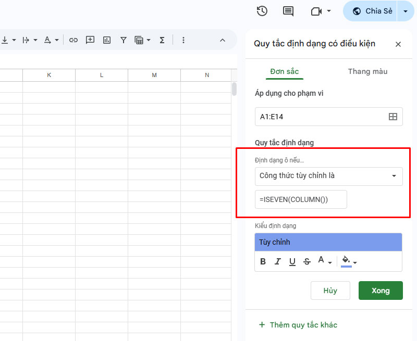The width and height of the screenshot is (417, 341).
Task: Click the insert comment toolbar icon
Action: coord(90,40)
